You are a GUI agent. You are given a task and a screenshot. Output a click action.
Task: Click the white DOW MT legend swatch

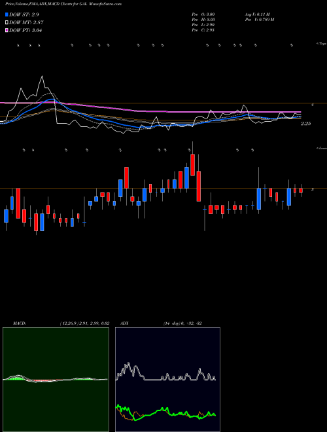7,22
